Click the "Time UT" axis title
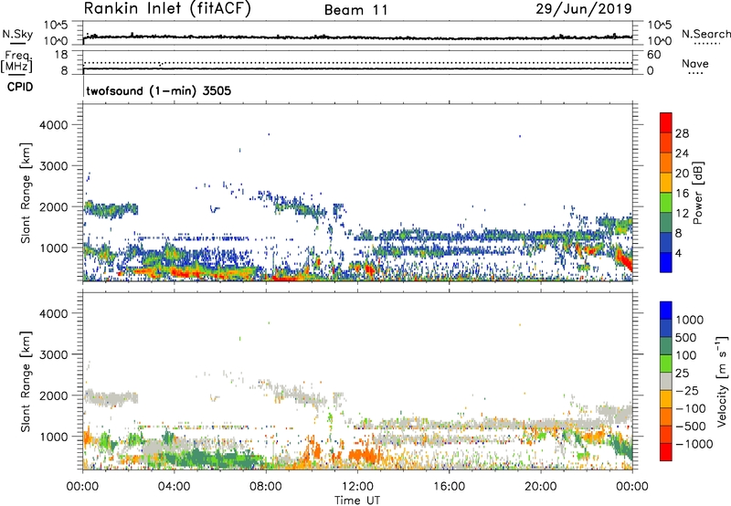Viewport: 731px width, 506px height. 357,501
